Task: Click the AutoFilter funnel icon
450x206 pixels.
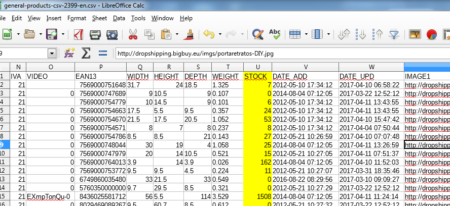Action: coord(394,35)
